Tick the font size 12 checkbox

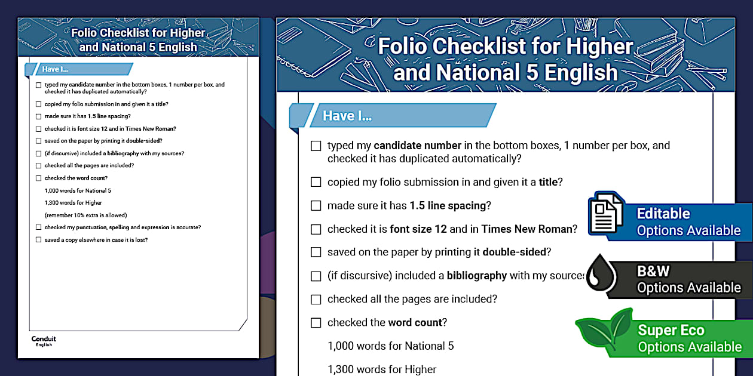316,229
